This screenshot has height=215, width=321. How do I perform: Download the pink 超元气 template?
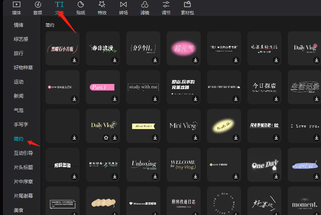(x=196, y=60)
